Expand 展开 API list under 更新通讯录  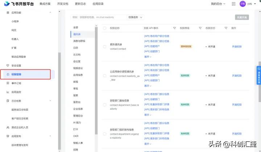coord(148,57)
